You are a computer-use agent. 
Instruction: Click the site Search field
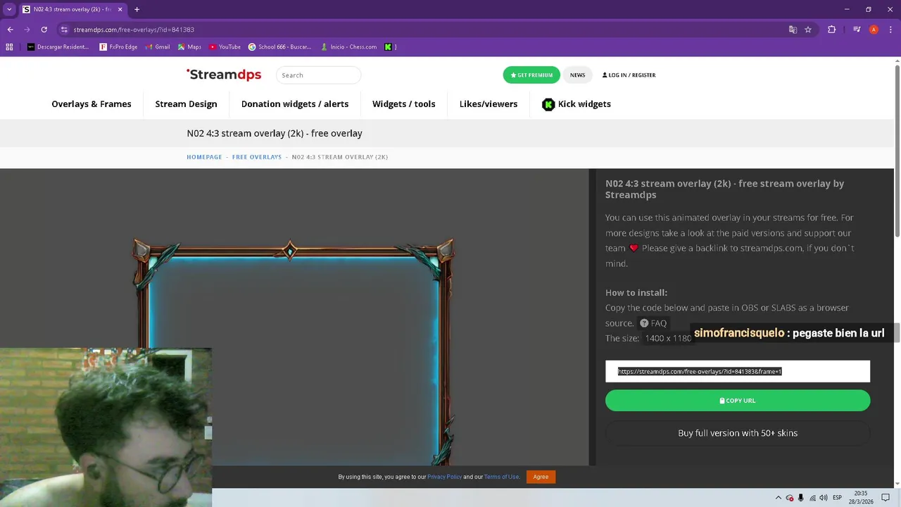click(x=318, y=75)
